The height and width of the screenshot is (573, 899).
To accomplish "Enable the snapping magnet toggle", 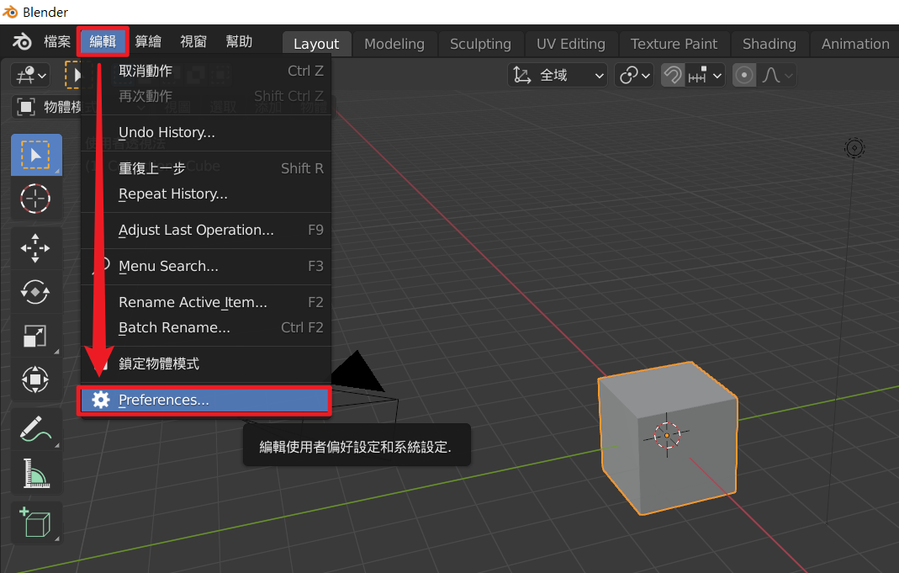I will [672, 75].
